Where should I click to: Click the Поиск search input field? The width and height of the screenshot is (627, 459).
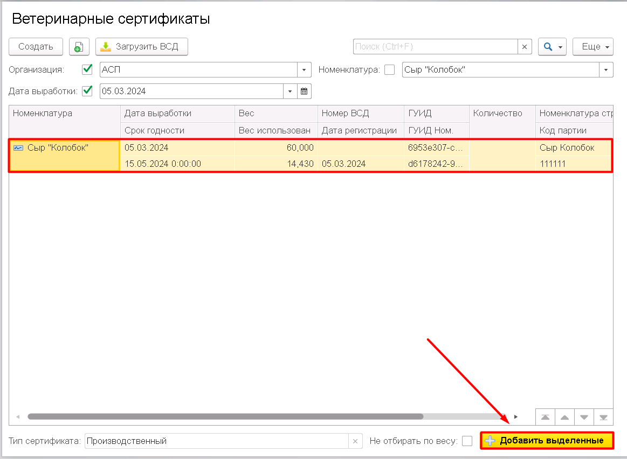(x=436, y=47)
